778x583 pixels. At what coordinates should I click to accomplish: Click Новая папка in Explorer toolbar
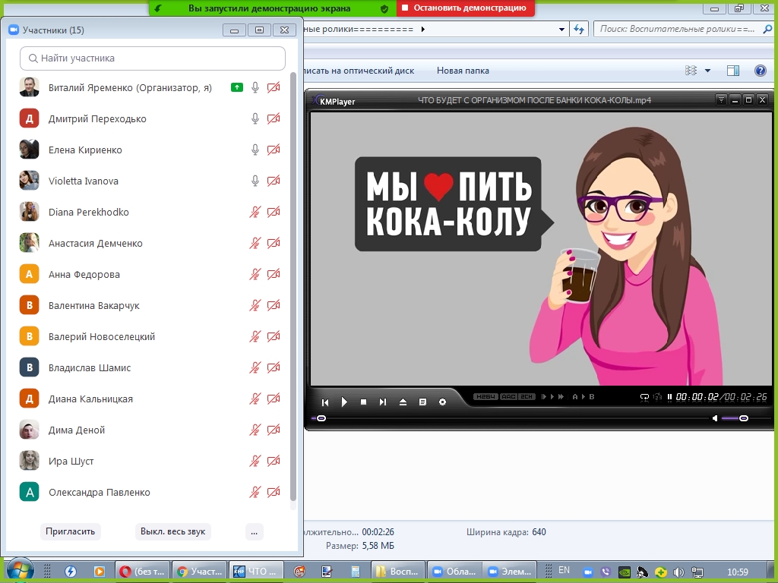[463, 71]
